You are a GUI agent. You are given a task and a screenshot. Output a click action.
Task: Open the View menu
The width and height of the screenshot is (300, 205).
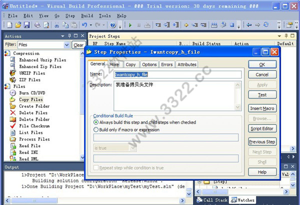[44, 15]
